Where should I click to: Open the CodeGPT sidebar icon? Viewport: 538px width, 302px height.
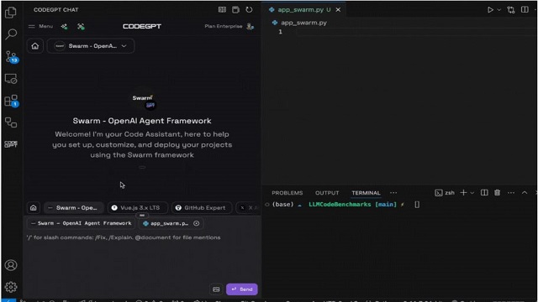11,144
